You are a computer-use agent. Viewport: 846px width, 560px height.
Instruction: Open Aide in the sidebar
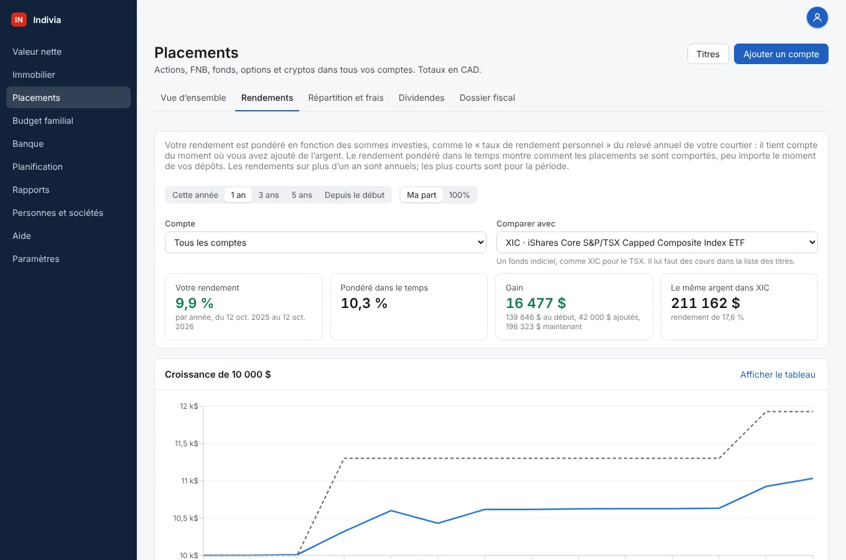coord(68,236)
